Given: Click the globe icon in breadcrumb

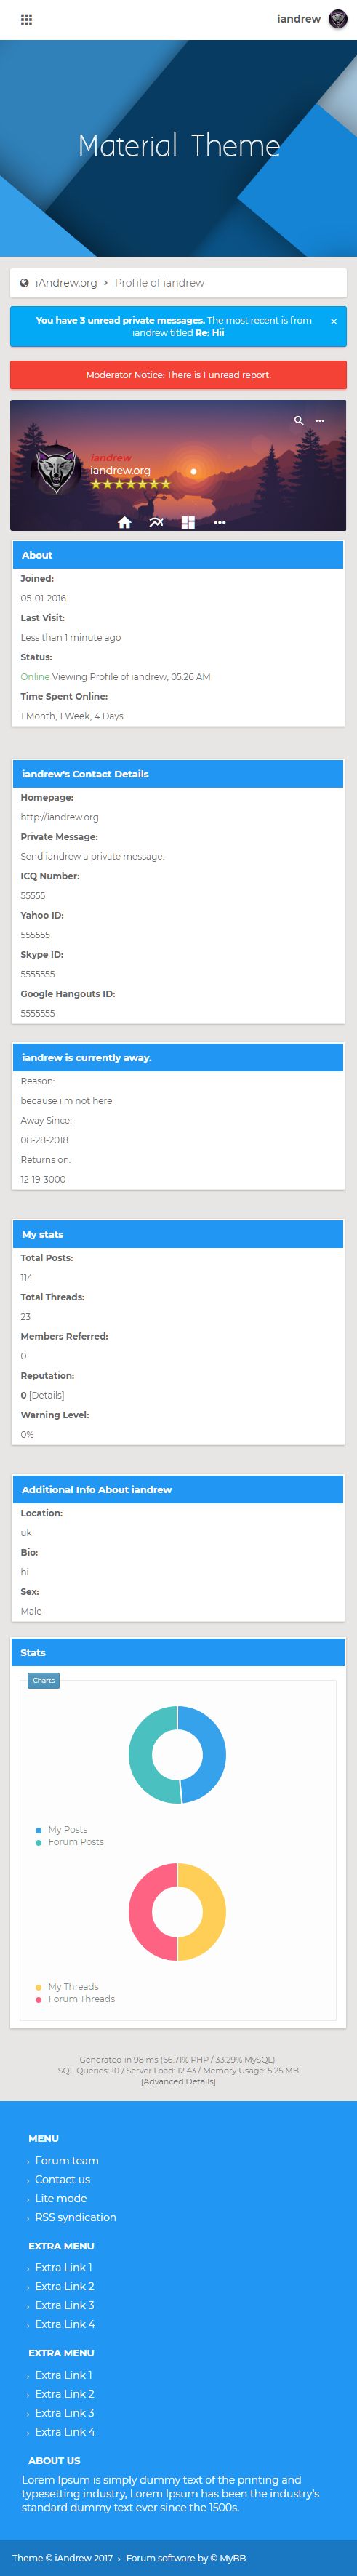Looking at the screenshot, I should tap(24, 283).
